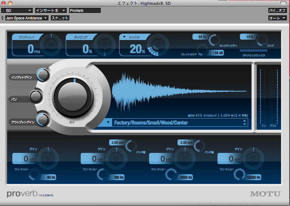Adjust the スレッショルド threshold knob
The height and width of the screenshot is (206, 290).
(203, 50)
